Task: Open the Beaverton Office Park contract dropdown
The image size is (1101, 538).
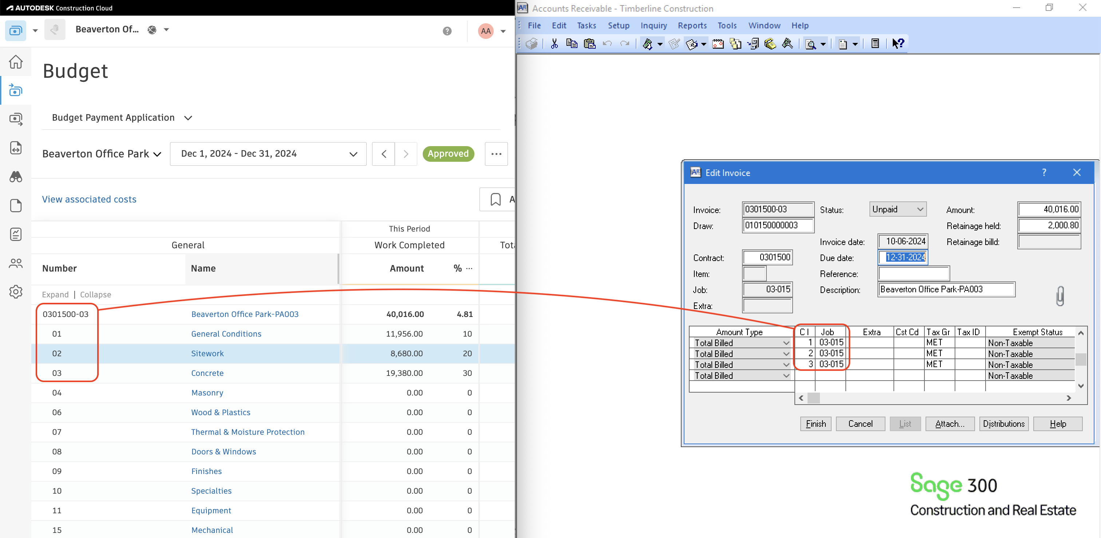Action: click(157, 154)
